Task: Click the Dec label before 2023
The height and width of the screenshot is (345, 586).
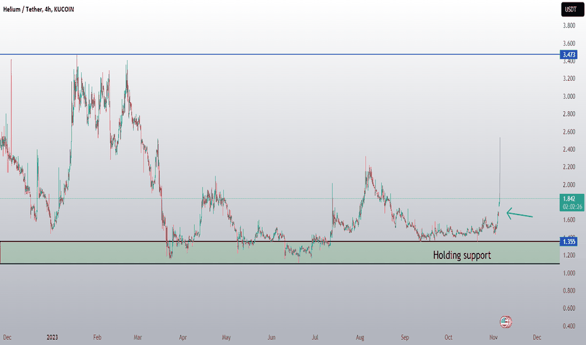Action: click(7, 337)
